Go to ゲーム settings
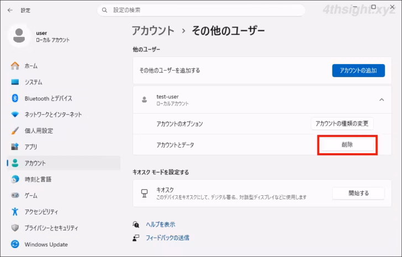 pyautogui.click(x=31, y=195)
